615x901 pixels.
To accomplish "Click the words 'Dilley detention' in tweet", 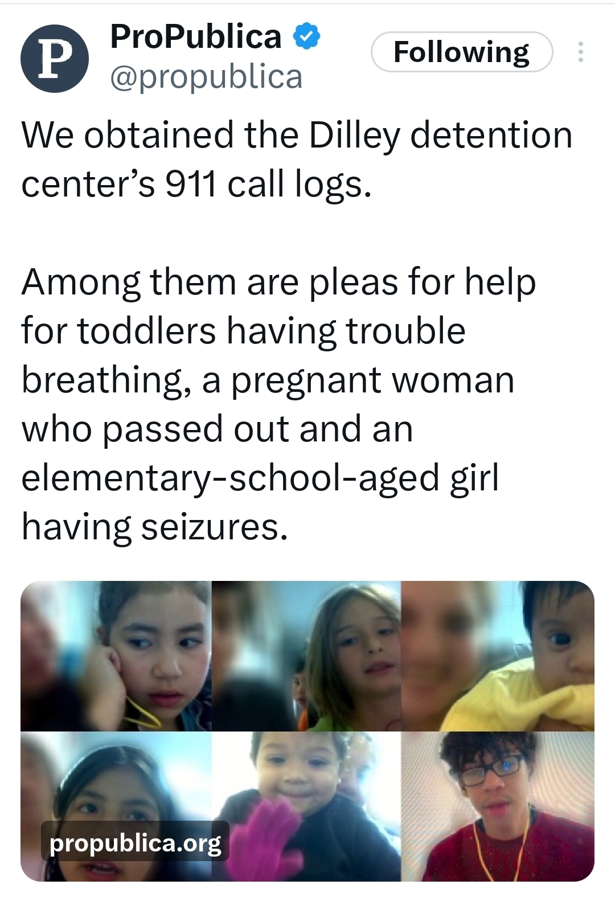I will [x=441, y=136].
